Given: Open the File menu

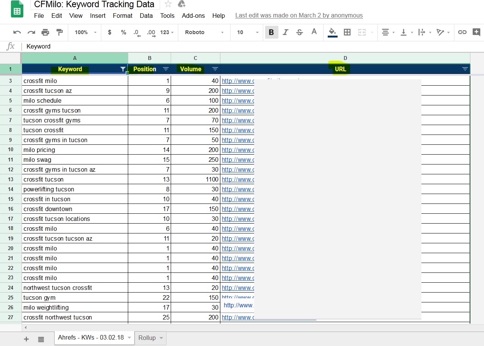Looking at the screenshot, I should click(x=39, y=16).
